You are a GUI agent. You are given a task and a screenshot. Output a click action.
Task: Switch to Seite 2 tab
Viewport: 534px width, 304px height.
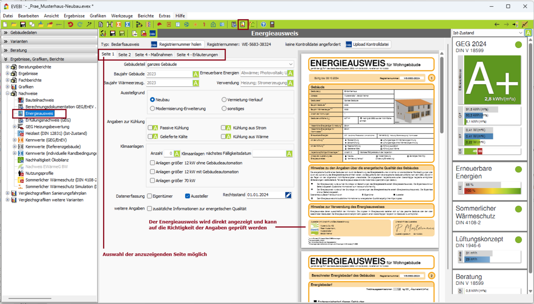pos(125,55)
